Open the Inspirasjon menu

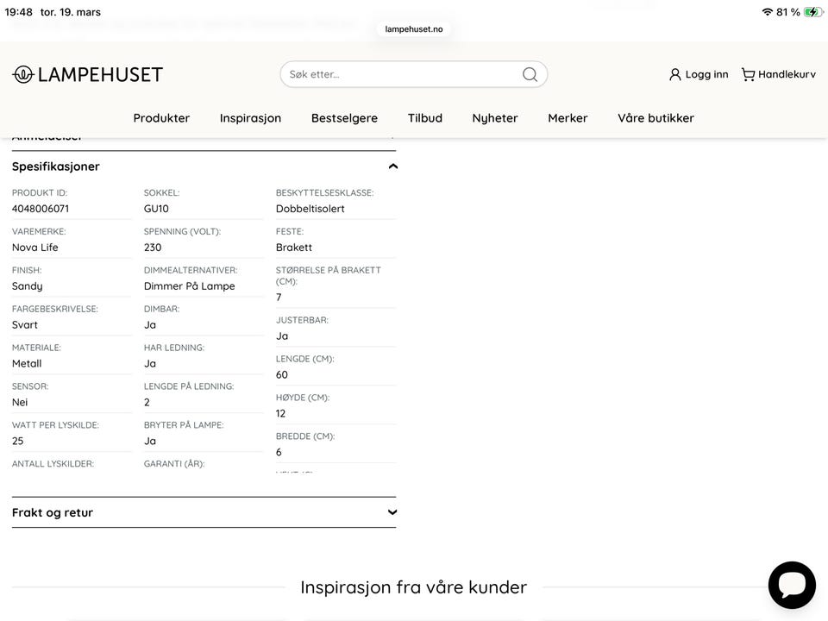tap(250, 118)
